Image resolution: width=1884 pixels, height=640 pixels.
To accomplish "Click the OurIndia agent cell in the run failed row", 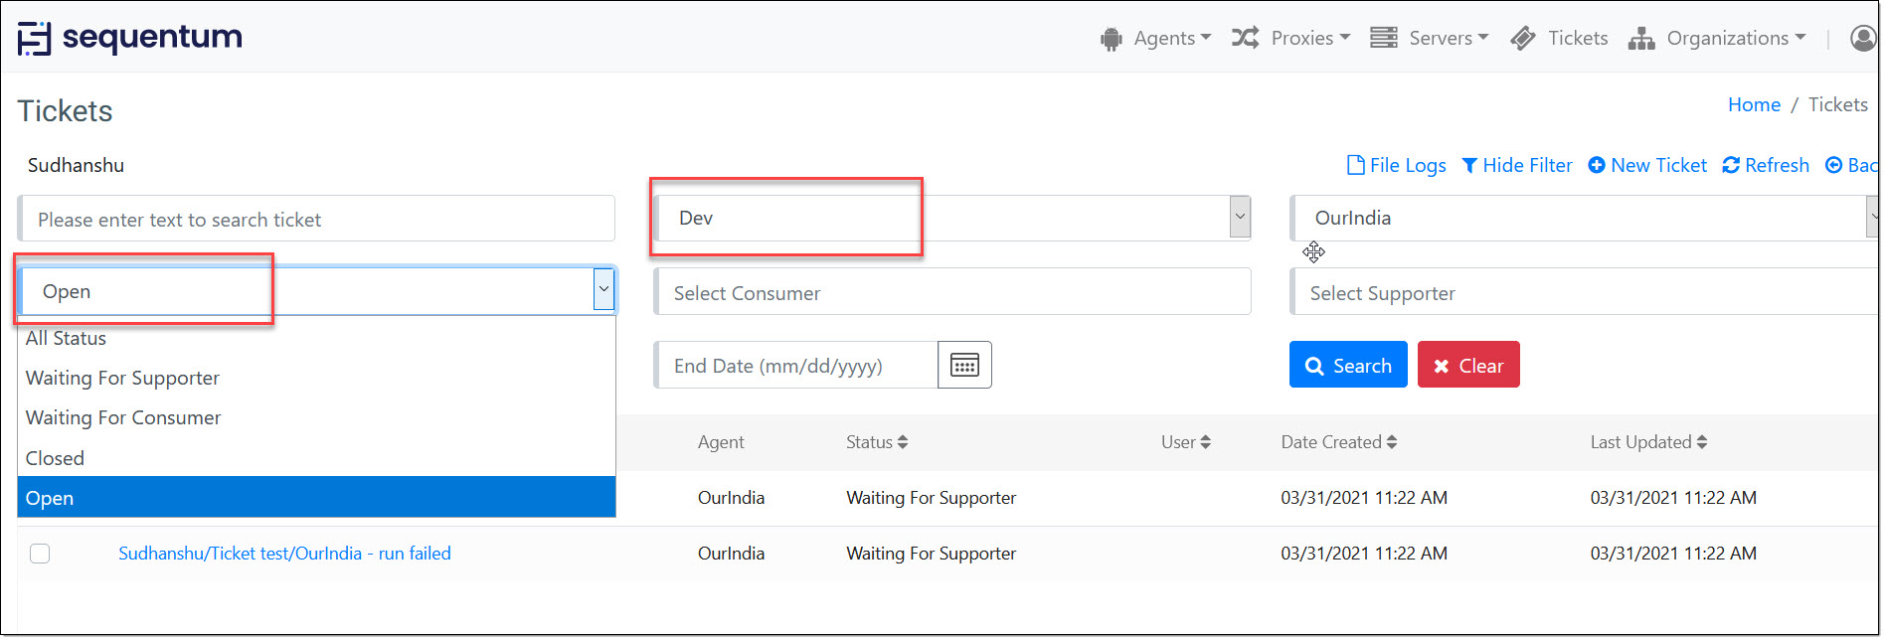I will click(x=731, y=554).
